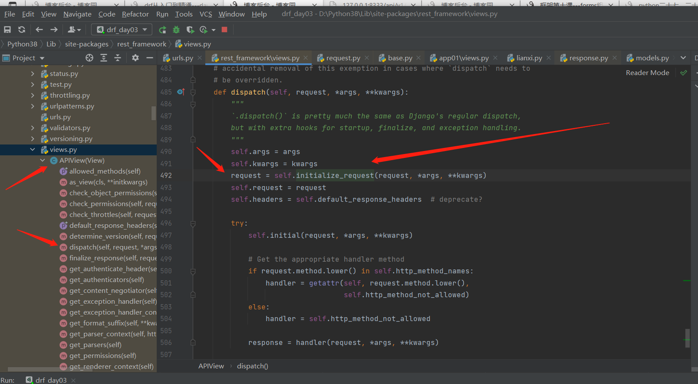Switch to the lianxi.py editor tab
The image size is (698, 384).
529,58
